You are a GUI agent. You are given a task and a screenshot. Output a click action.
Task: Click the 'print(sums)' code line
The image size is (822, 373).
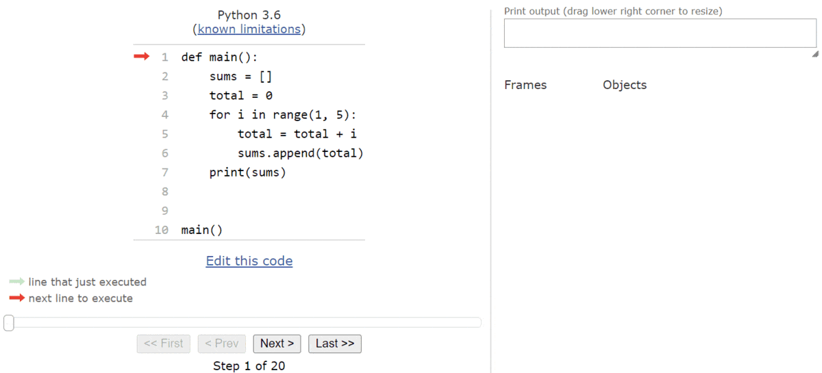[247, 172]
